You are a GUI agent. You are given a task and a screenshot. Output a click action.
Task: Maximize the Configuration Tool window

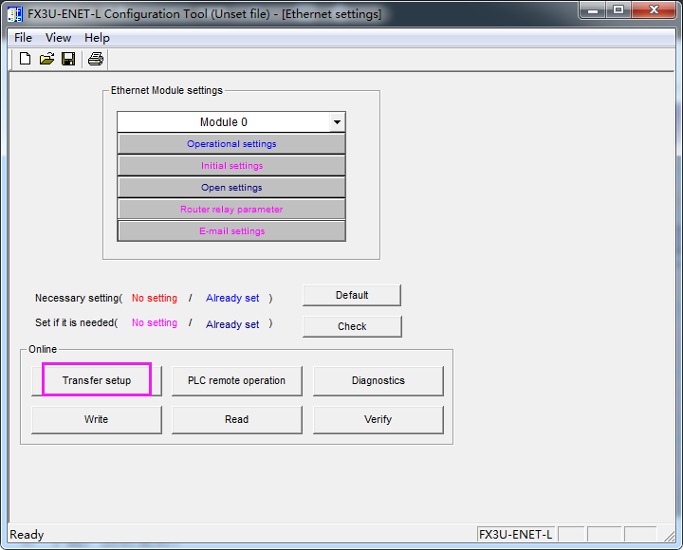click(618, 10)
